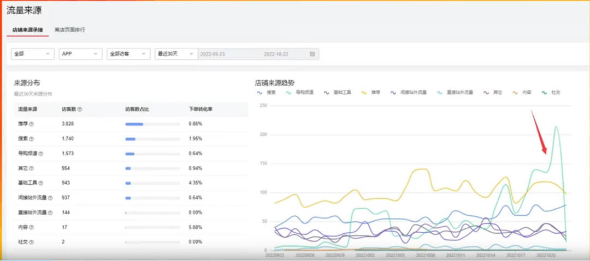This screenshot has height=261, width=590.
Task: Switch to 店铺来源承接 tab
Action: point(27,29)
